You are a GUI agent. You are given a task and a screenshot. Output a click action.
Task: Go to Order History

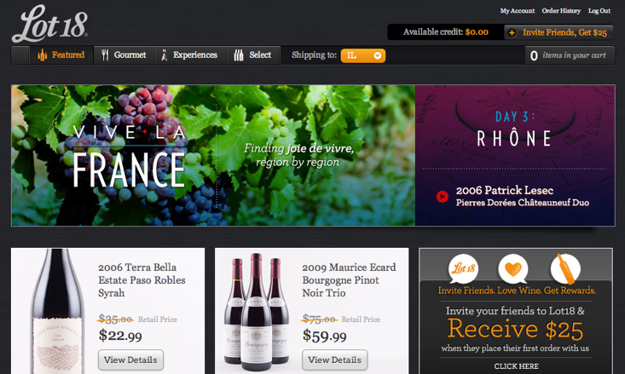click(561, 11)
